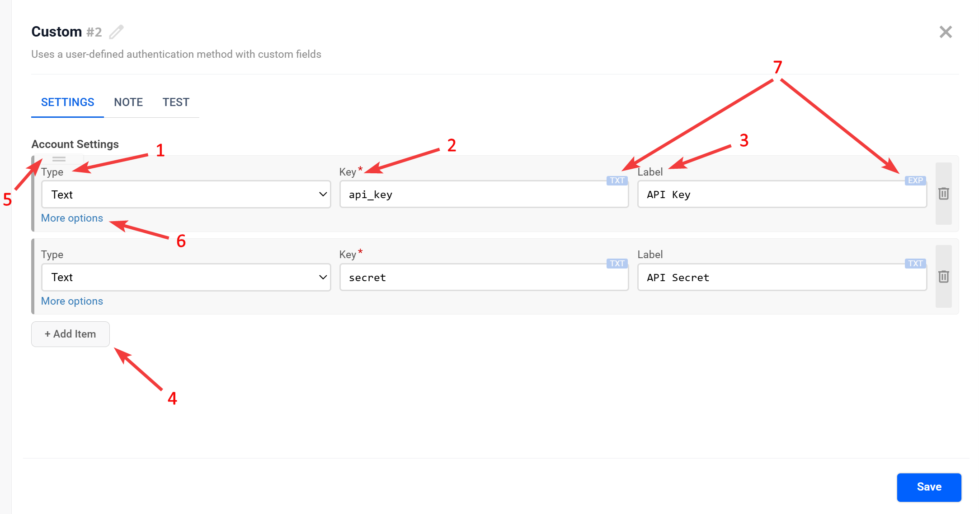This screenshot has height=514, width=979.
Task: Open the Type dropdown in the first row
Action: (186, 194)
